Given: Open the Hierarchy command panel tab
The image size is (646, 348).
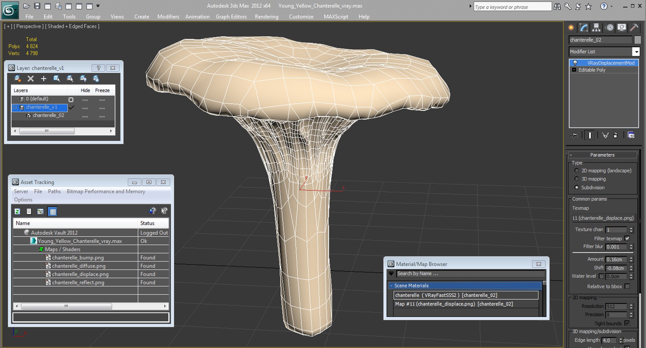Looking at the screenshot, I should (x=596, y=28).
